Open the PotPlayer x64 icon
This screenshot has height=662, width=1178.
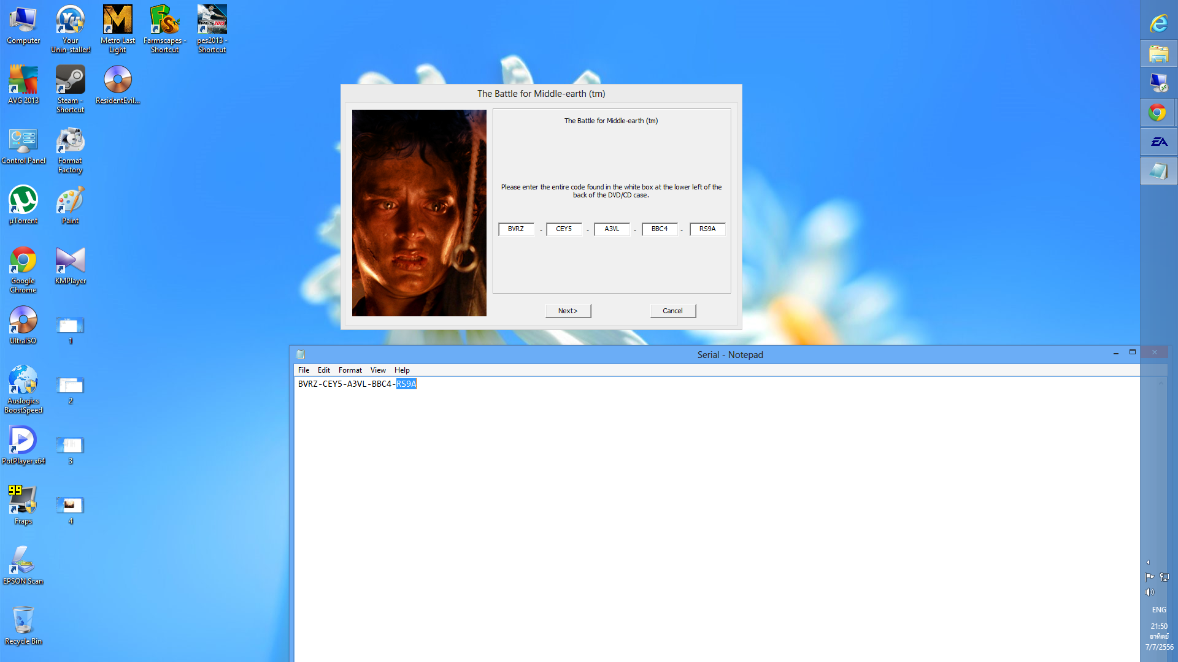pyautogui.click(x=23, y=441)
